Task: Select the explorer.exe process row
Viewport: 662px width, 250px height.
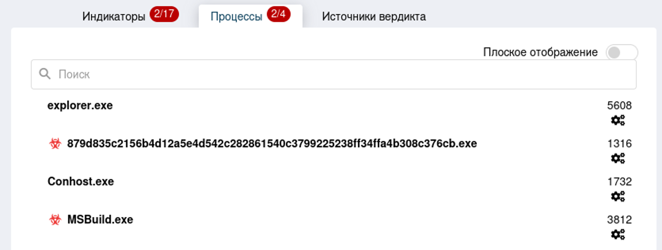Action: point(80,106)
